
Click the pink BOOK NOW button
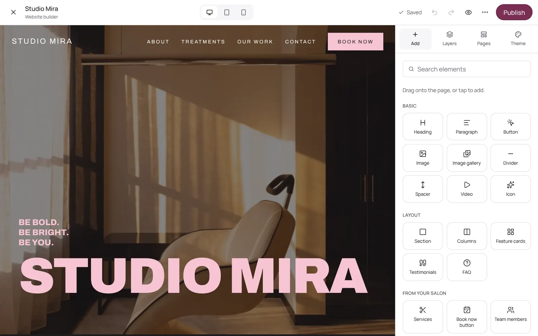tap(355, 42)
